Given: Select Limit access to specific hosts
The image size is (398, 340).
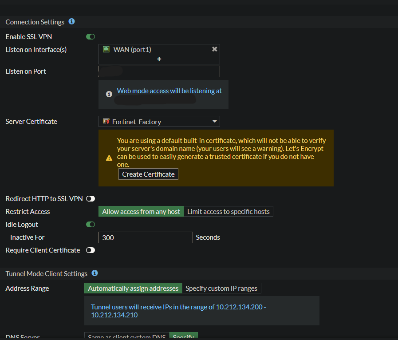Looking at the screenshot, I should (x=229, y=212).
